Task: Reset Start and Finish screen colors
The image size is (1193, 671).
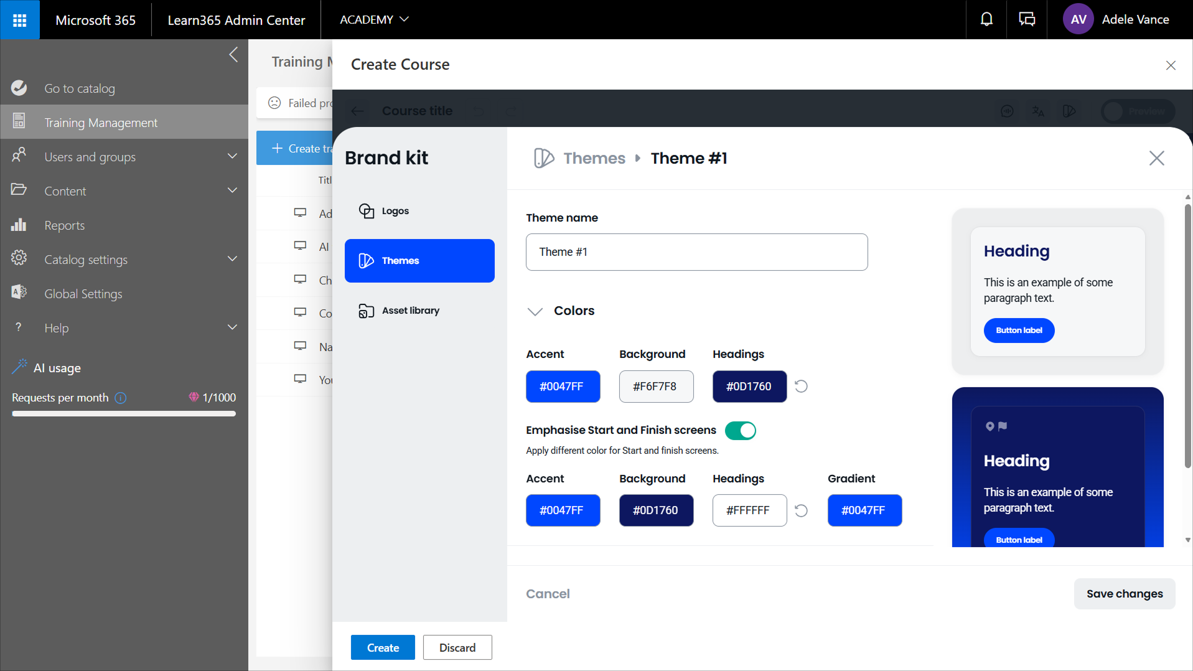Action: (x=801, y=510)
